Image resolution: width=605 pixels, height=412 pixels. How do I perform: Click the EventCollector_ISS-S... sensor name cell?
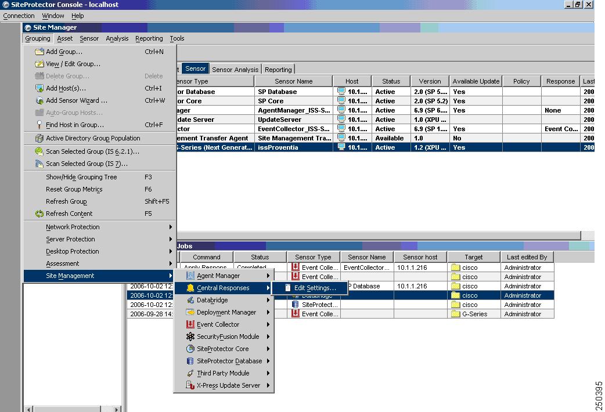294,129
